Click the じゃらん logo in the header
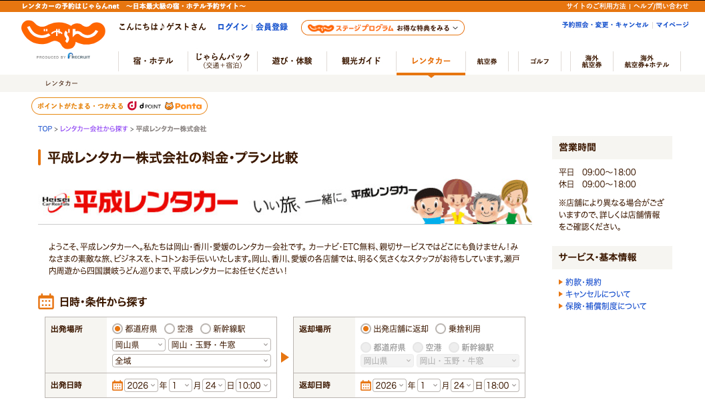Viewport: 705px width, 402px height. [x=63, y=33]
